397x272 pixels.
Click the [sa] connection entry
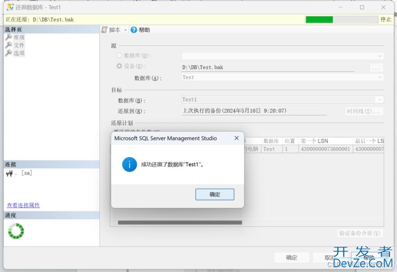pyautogui.click(x=27, y=173)
